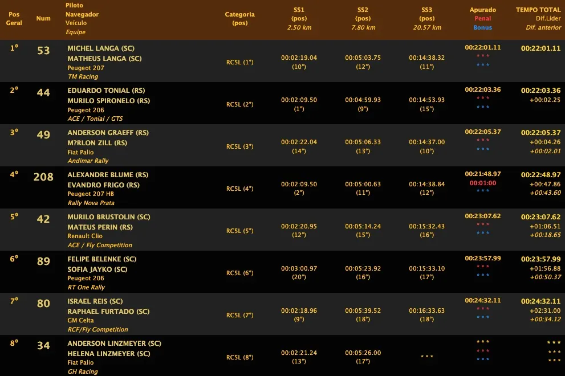This screenshot has height=376, width=565.
Task: Click the +00:02.25 leader gap value
Action: click(545, 100)
